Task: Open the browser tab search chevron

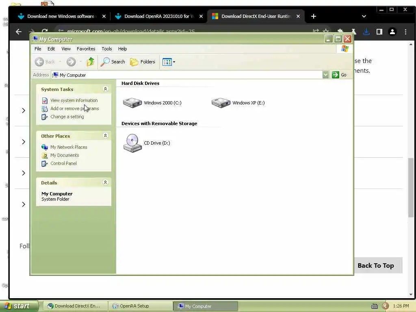Action: pos(364,16)
